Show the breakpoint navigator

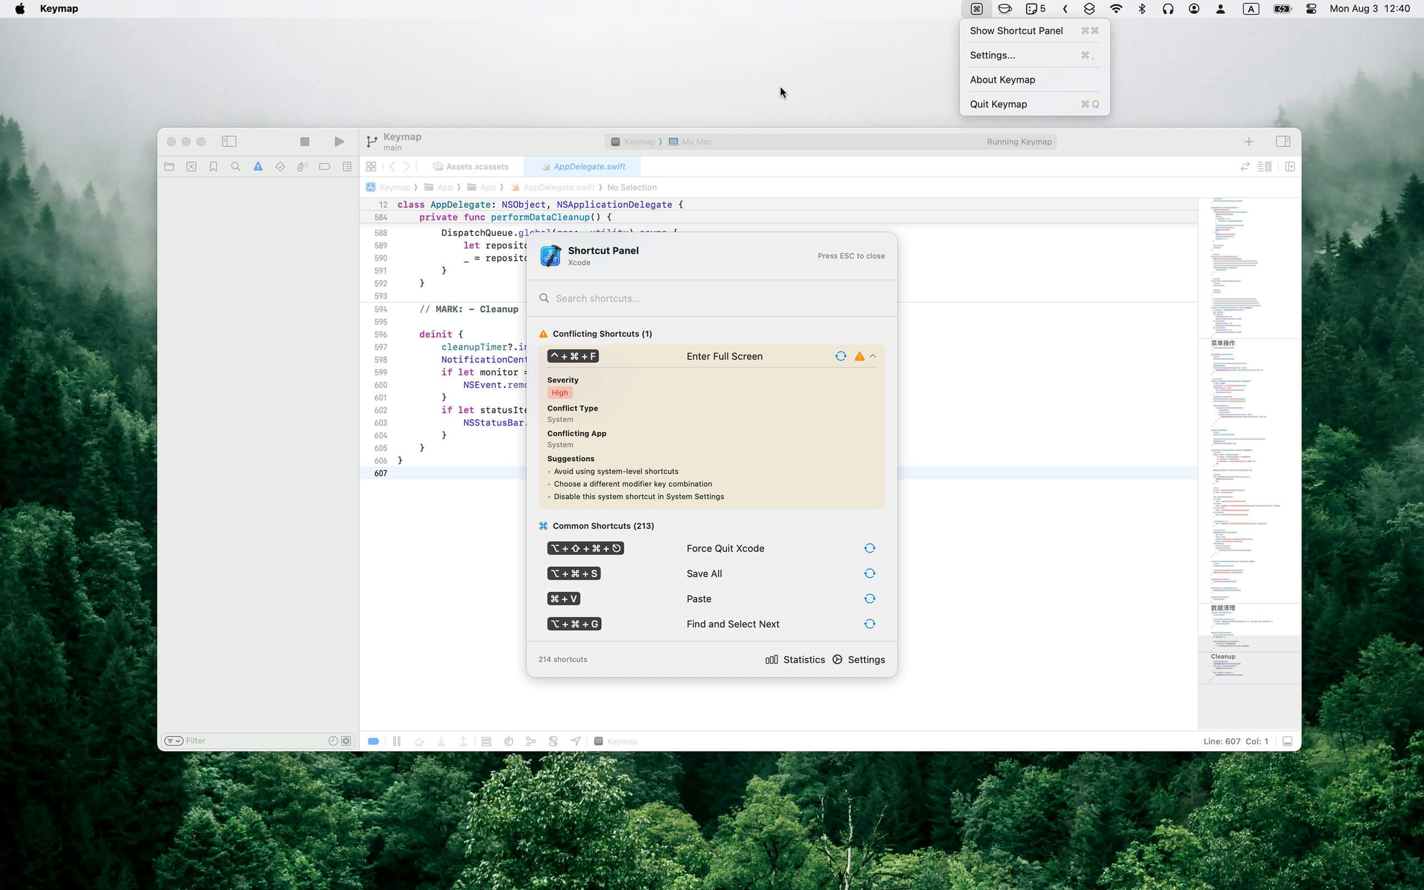(324, 166)
